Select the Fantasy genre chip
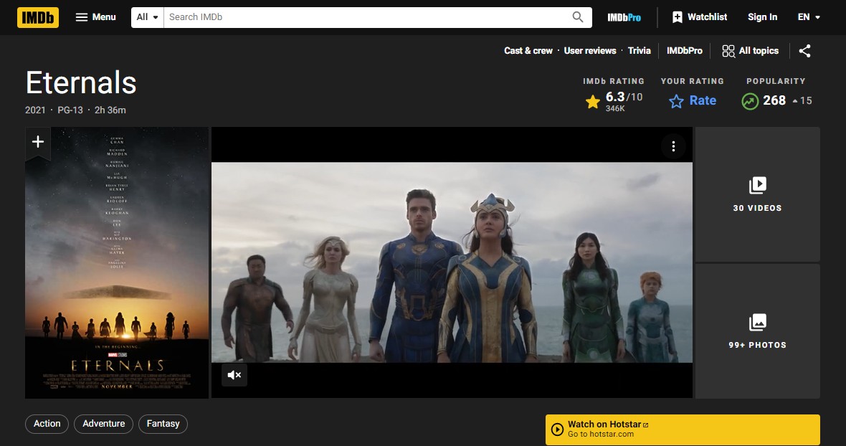 [x=163, y=424]
